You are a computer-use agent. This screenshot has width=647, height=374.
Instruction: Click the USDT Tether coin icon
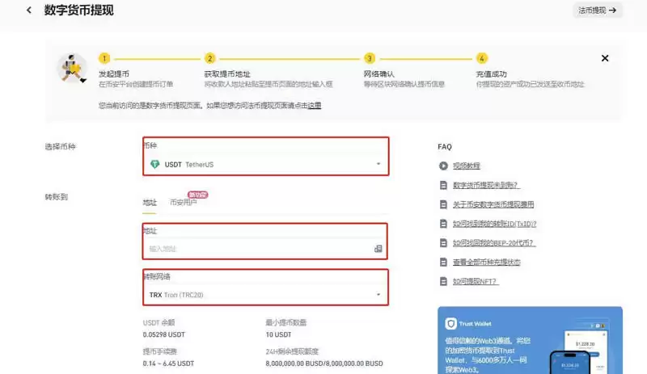click(x=155, y=164)
